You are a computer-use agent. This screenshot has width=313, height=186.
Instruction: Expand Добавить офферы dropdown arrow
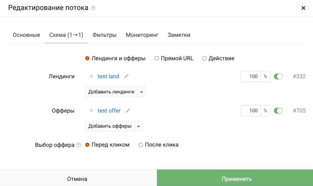(x=138, y=126)
